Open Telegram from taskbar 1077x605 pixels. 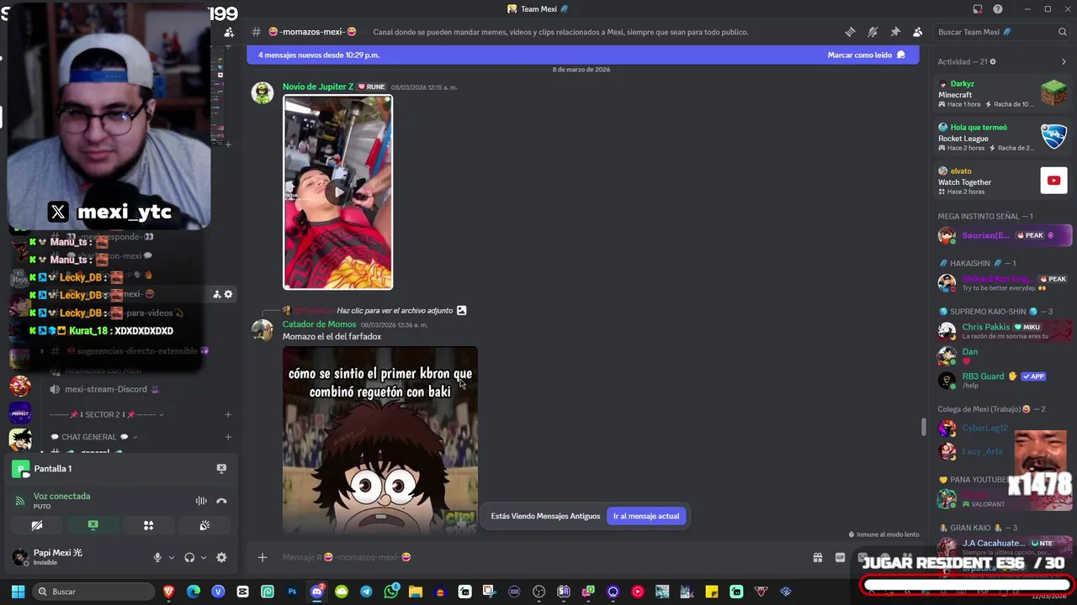tap(366, 592)
